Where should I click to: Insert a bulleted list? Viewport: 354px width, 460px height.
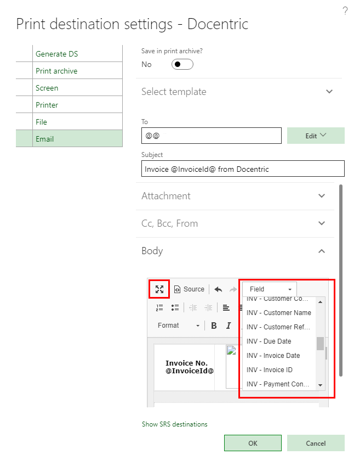point(175,307)
